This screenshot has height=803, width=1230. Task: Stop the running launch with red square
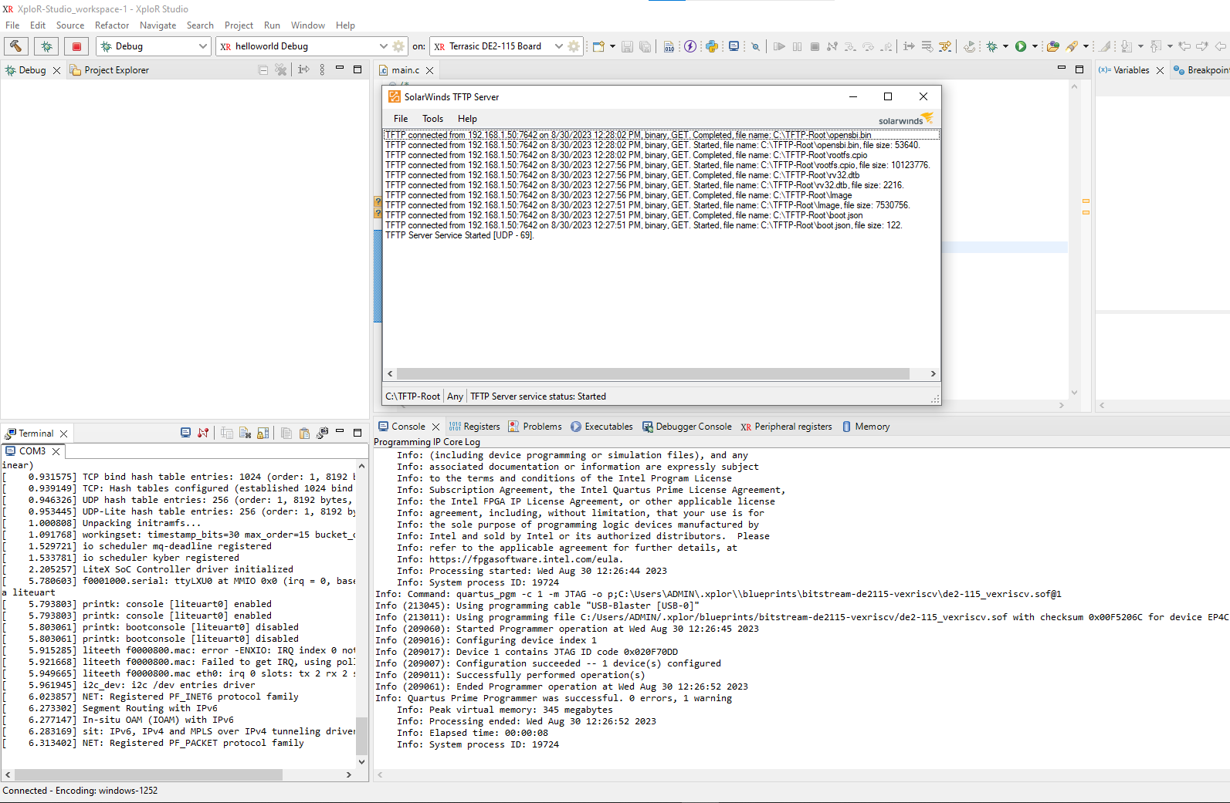[x=76, y=46]
